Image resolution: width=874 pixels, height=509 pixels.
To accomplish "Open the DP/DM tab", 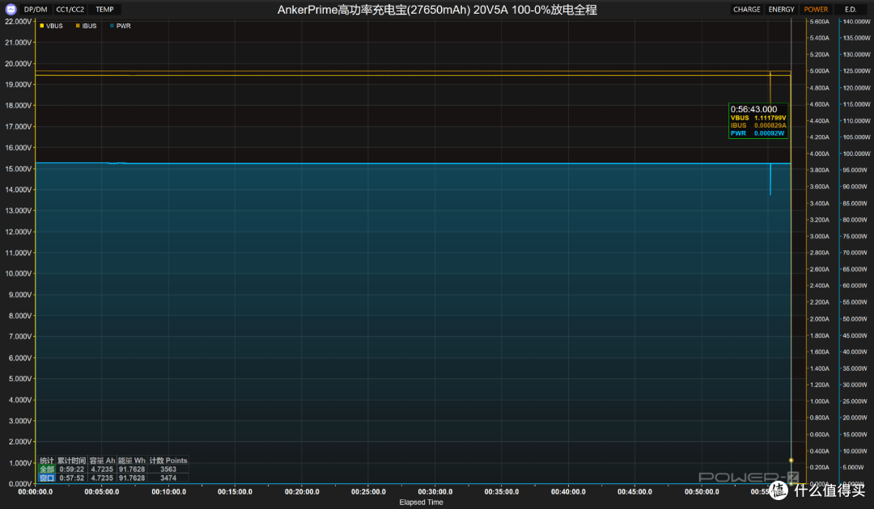I will (x=36, y=10).
